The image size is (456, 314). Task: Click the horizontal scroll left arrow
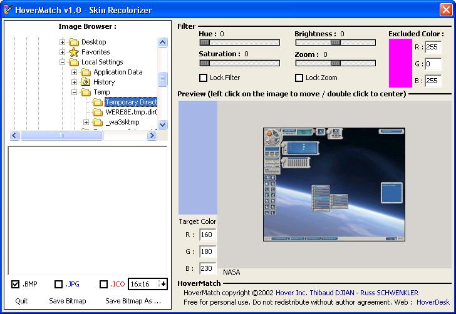click(14, 135)
